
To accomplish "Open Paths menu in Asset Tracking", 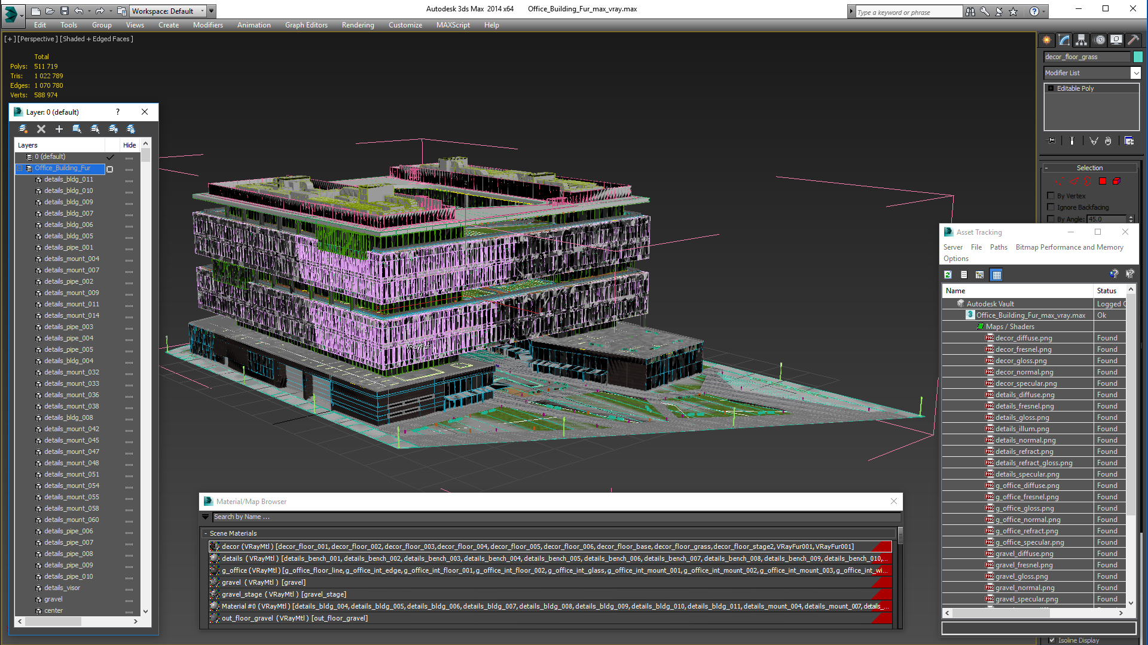I will (999, 247).
